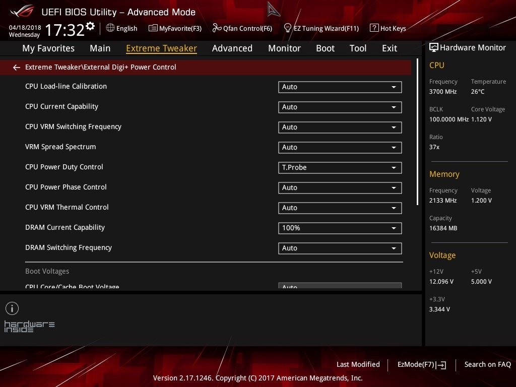Click the Last Modified button
Image resolution: width=516 pixels, height=387 pixels.
coord(358,365)
